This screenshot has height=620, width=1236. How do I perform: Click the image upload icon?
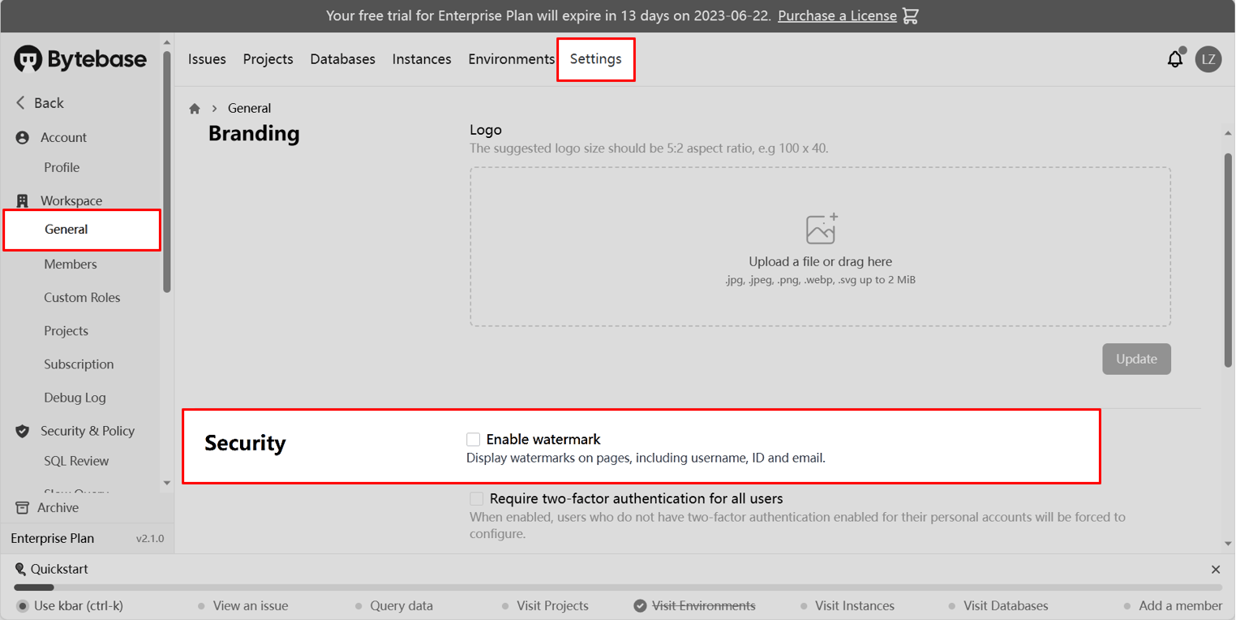(x=822, y=229)
